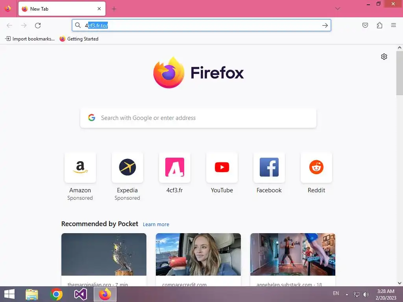Open Import bookmarks... in the bookmarks toolbar
This screenshot has width=403, height=302.
30,39
